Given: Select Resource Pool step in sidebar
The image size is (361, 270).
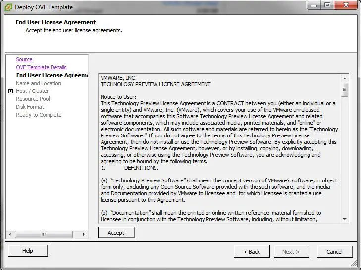Looking at the screenshot, I should click(x=33, y=99).
